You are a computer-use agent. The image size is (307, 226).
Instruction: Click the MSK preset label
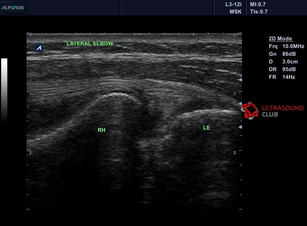coord(235,12)
